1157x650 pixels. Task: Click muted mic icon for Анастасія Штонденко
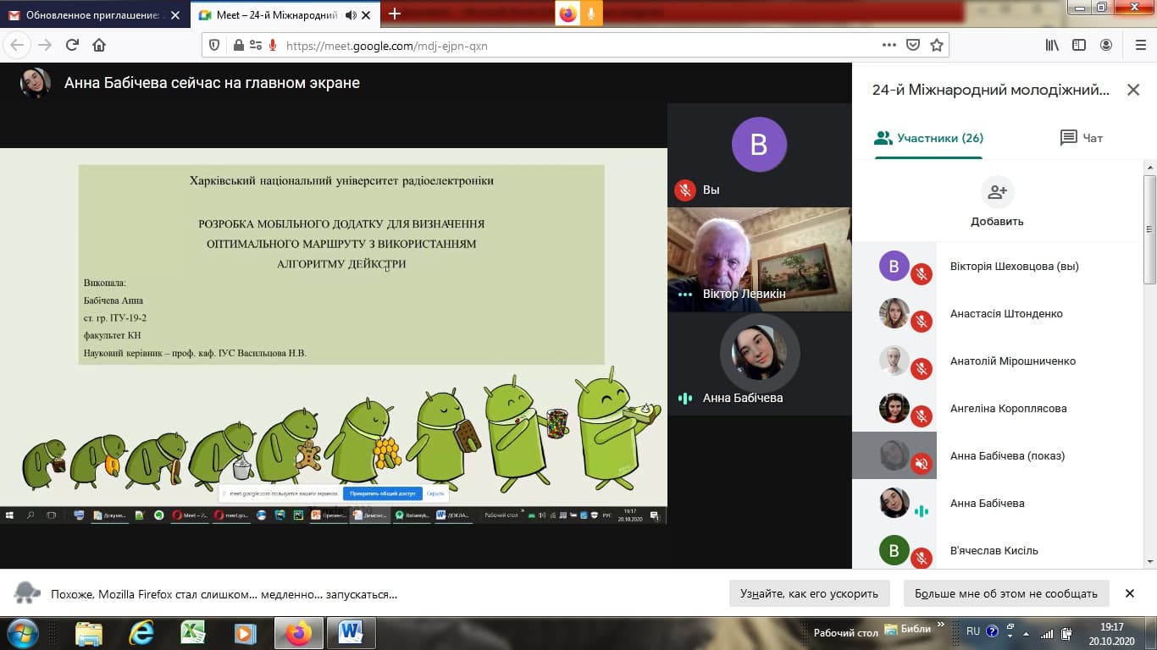pyautogui.click(x=922, y=322)
